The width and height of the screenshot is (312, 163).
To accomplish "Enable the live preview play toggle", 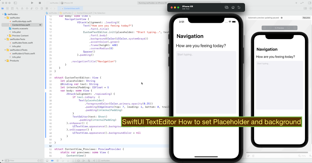I will tap(264, 28).
